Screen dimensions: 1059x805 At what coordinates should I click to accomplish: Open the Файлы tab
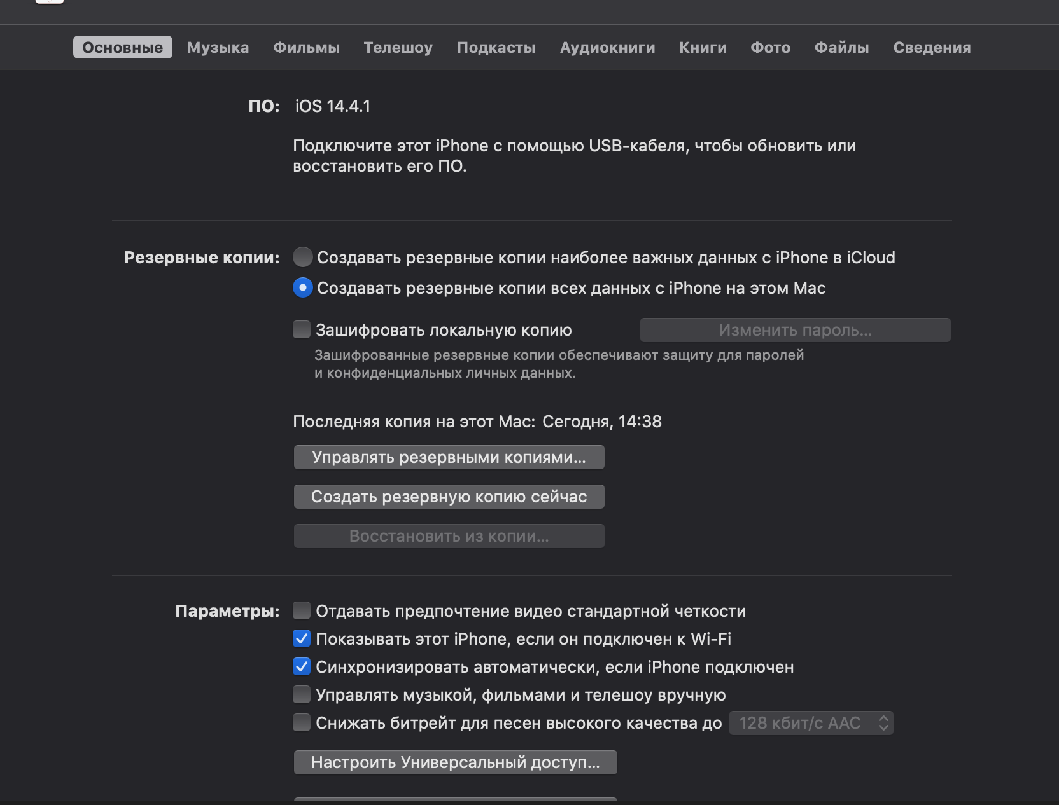[841, 47]
